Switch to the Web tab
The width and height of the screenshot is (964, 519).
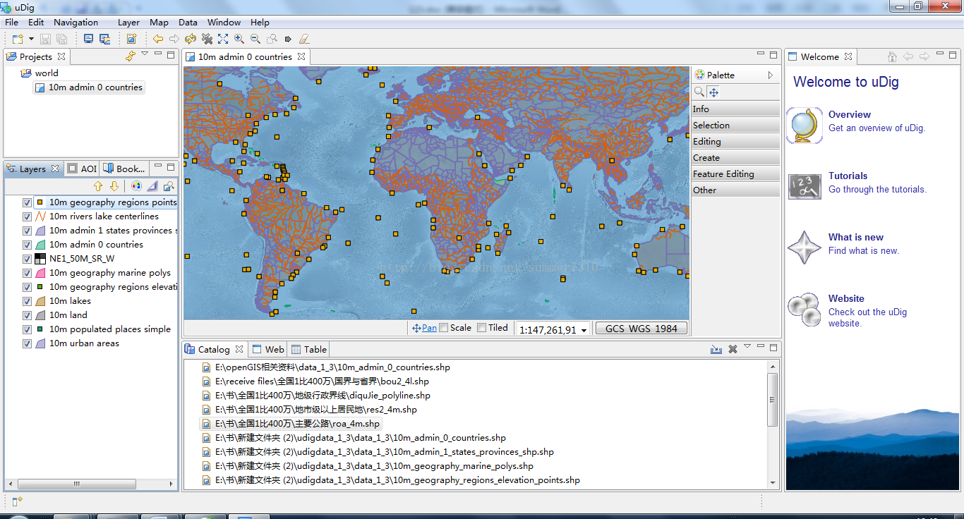268,349
